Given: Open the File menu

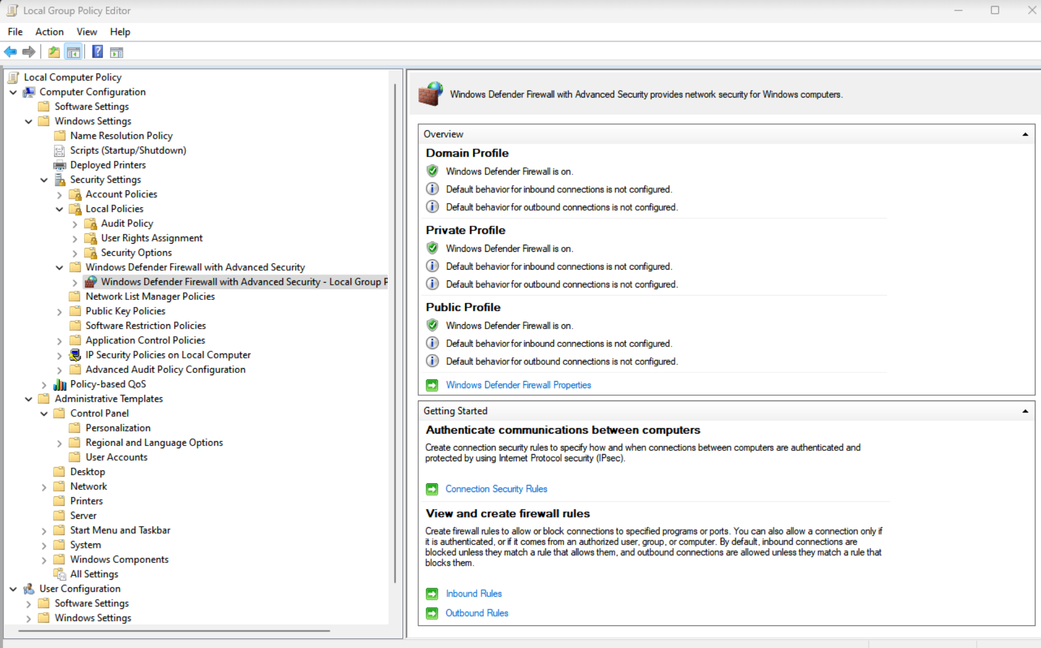Looking at the screenshot, I should (15, 32).
